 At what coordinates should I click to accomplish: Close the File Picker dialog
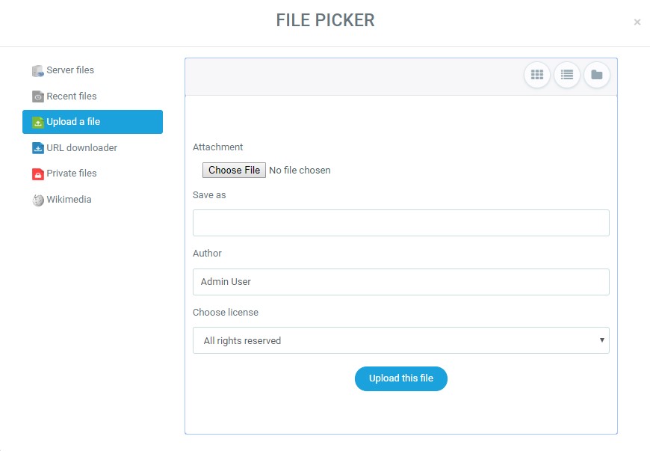pos(637,22)
